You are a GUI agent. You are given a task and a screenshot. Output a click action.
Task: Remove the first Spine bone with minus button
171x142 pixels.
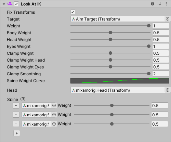coord(16,105)
